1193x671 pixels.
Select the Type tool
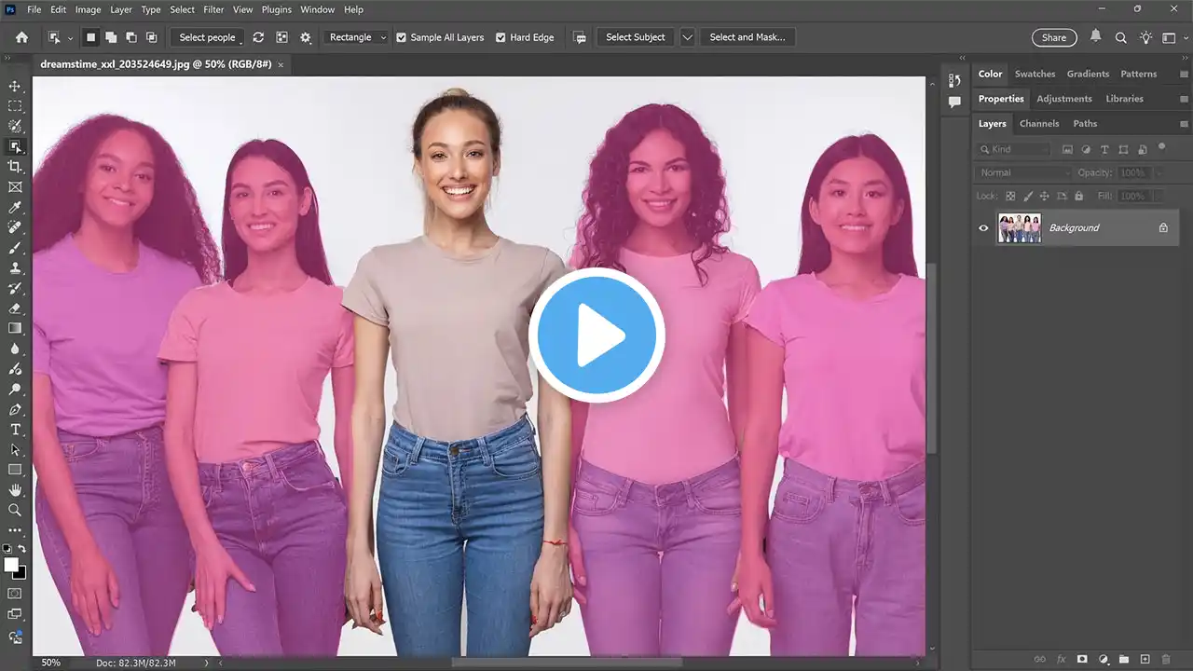tap(15, 430)
